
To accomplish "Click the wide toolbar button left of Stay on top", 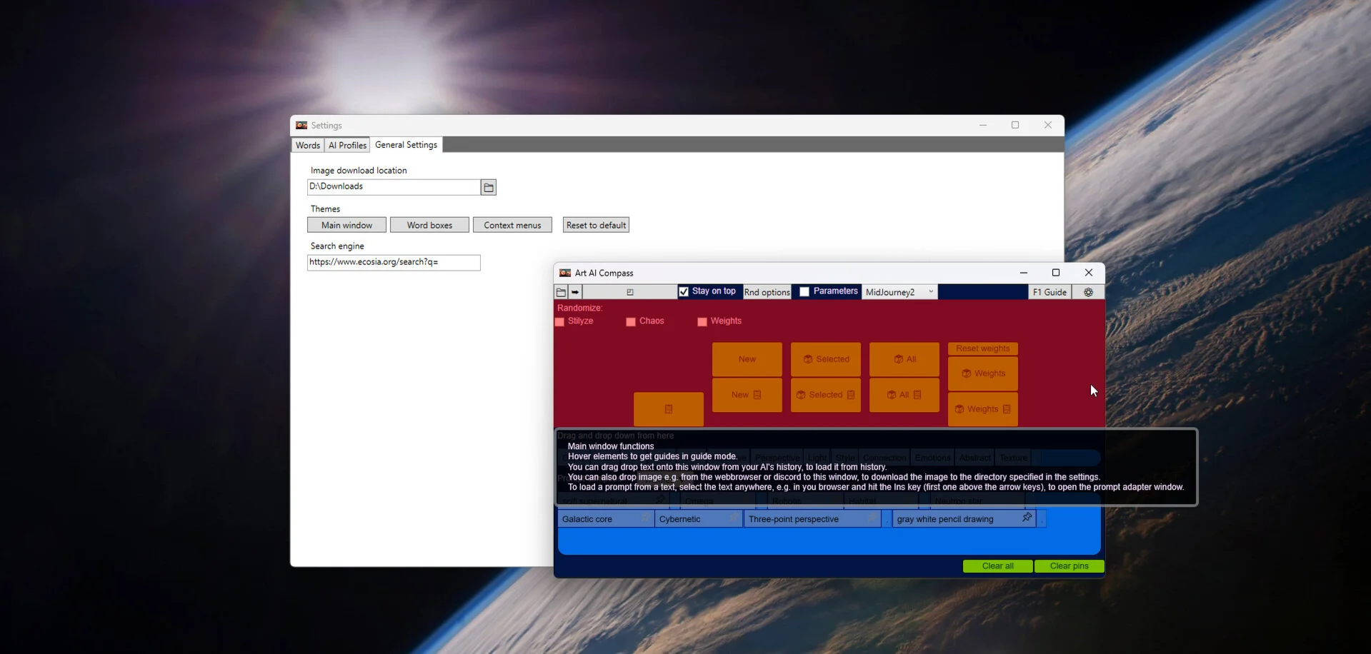I will click(x=630, y=292).
